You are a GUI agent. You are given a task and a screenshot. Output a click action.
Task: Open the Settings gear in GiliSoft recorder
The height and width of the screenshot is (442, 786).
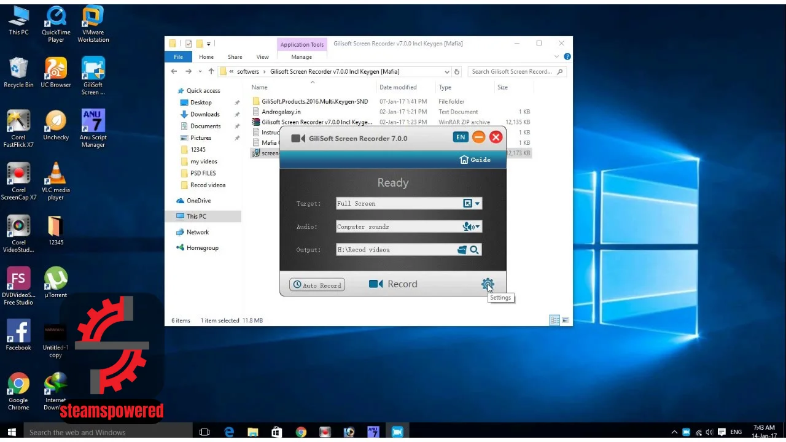[x=488, y=284]
